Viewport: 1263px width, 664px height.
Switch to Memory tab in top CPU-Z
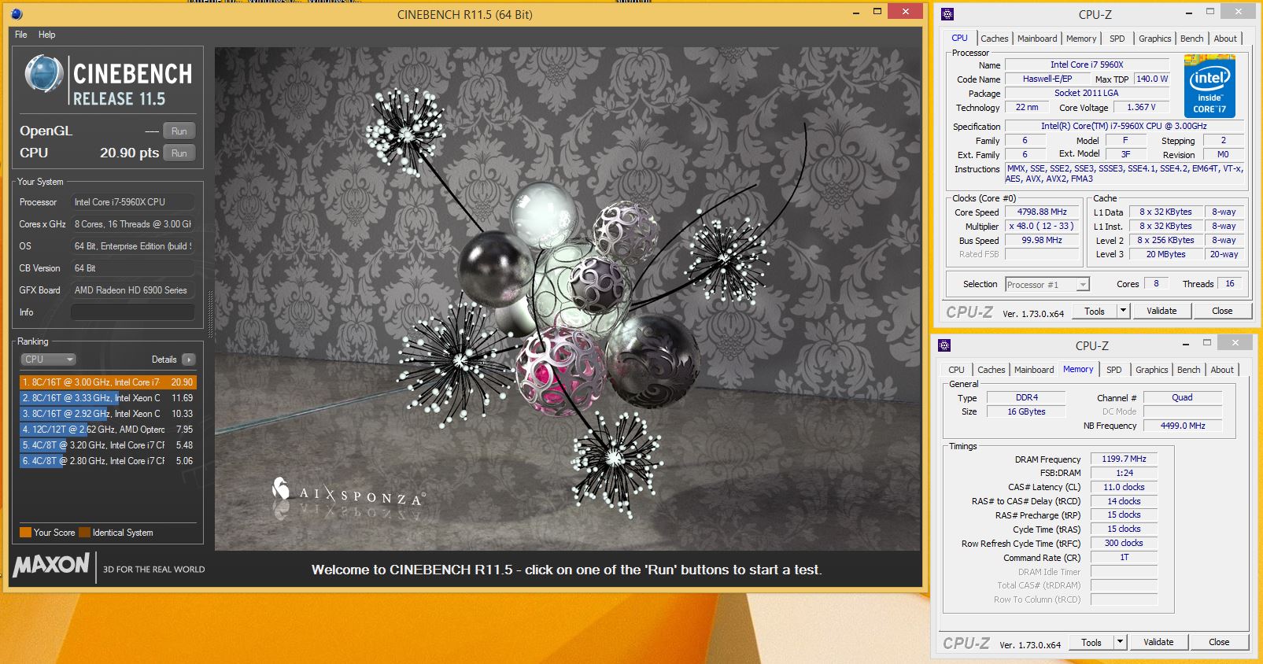coord(1081,39)
